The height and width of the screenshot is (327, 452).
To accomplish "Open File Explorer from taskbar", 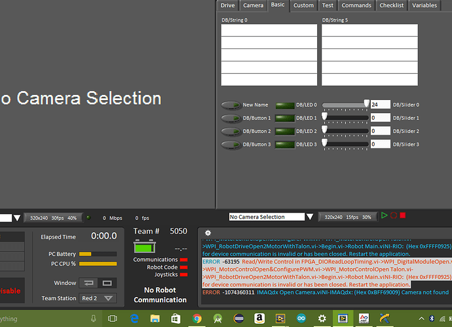I will (x=155, y=318).
